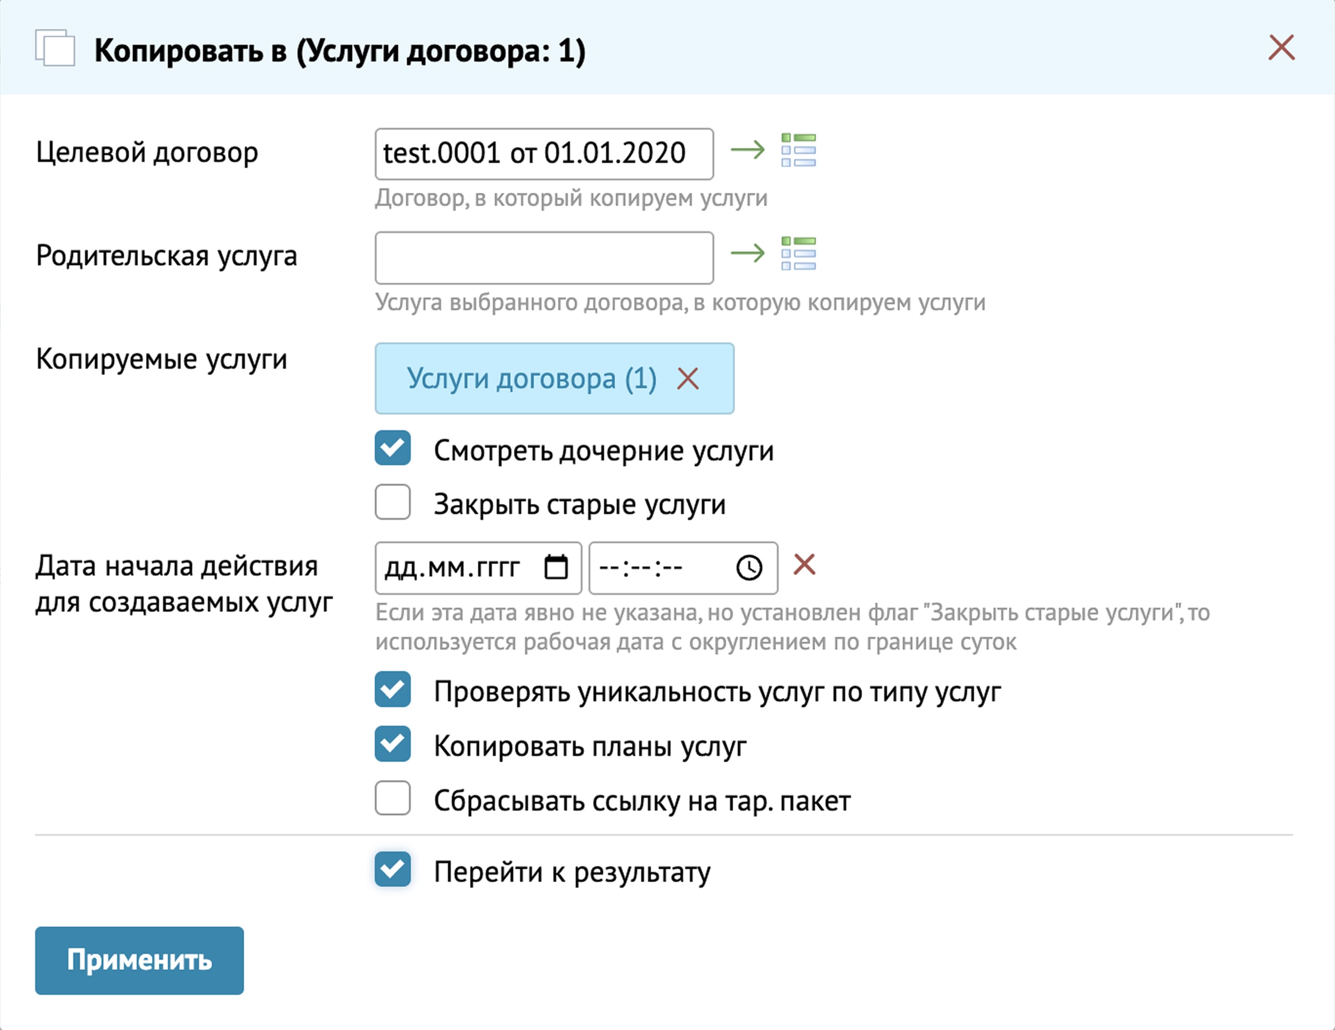Click 'Дата начала действия для создаваемых услуг' label

pos(184,584)
